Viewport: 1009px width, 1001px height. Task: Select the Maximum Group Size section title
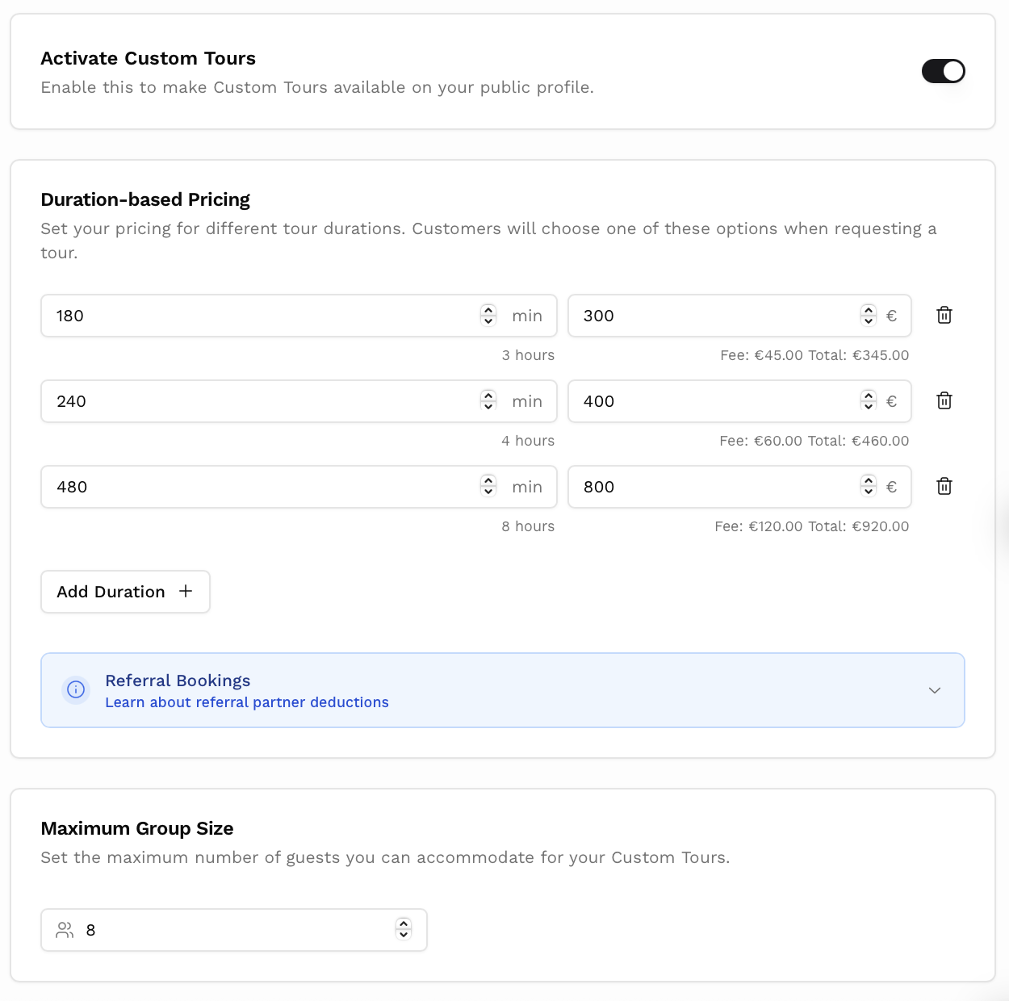coord(137,828)
